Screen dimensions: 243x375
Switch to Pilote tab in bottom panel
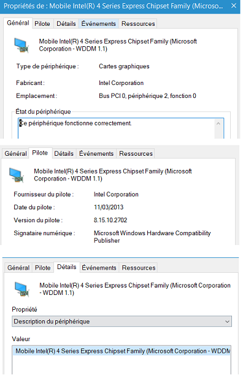point(43,268)
